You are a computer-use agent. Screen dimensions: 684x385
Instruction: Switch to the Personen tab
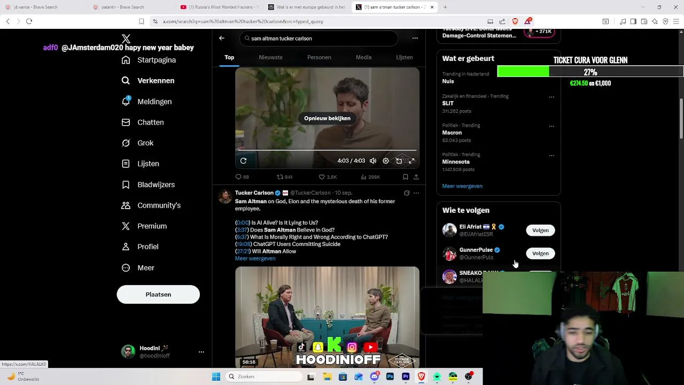[319, 57]
